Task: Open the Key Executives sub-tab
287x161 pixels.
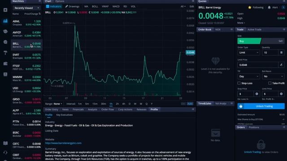Action: pos(65,115)
